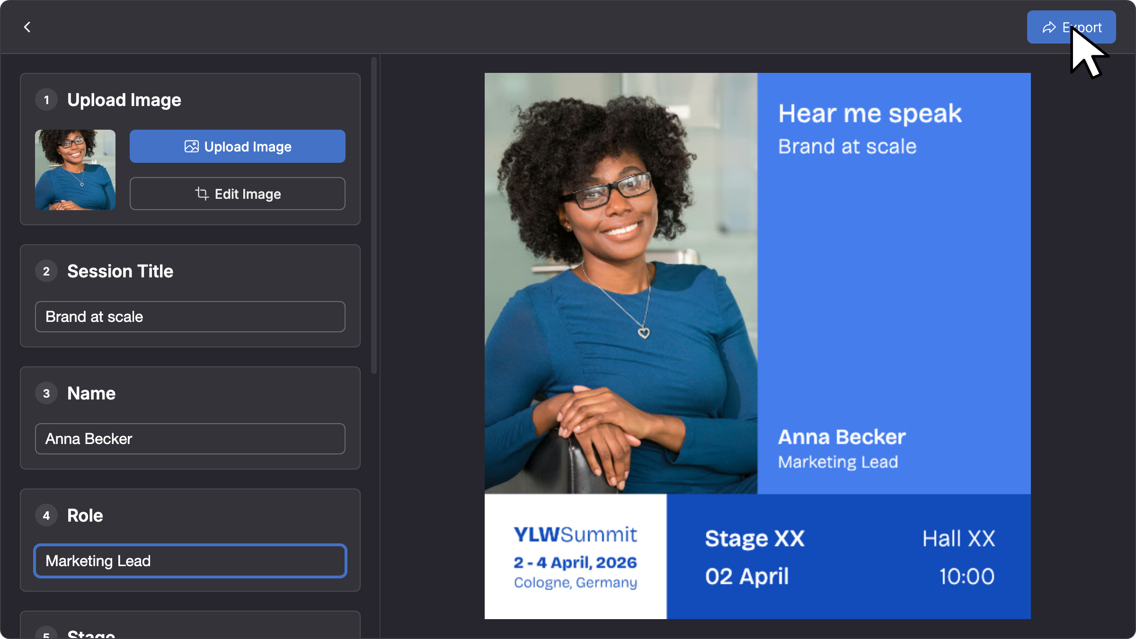Image resolution: width=1136 pixels, height=639 pixels.
Task: Focus the Name field with Anna Becker
Action: (x=190, y=439)
